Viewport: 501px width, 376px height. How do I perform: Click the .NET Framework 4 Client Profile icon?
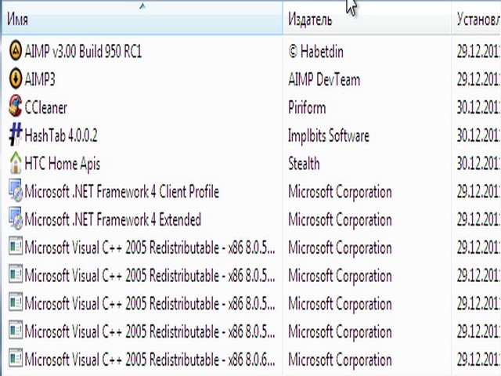(16, 190)
